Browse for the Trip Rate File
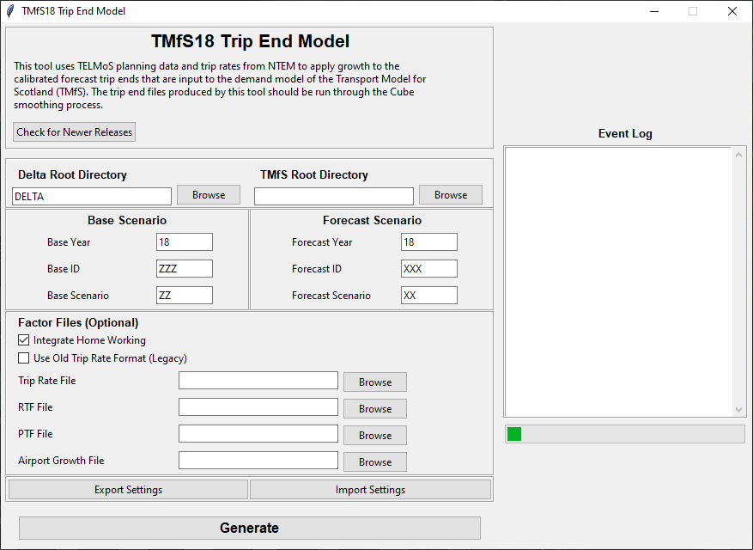Screen dimensions: 753x550 [375, 382]
